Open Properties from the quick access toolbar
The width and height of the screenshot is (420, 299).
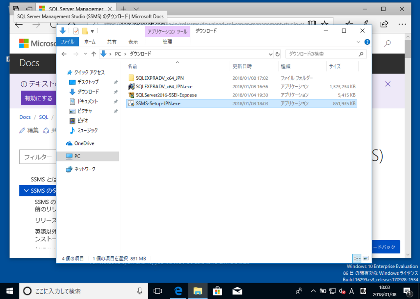[75, 30]
